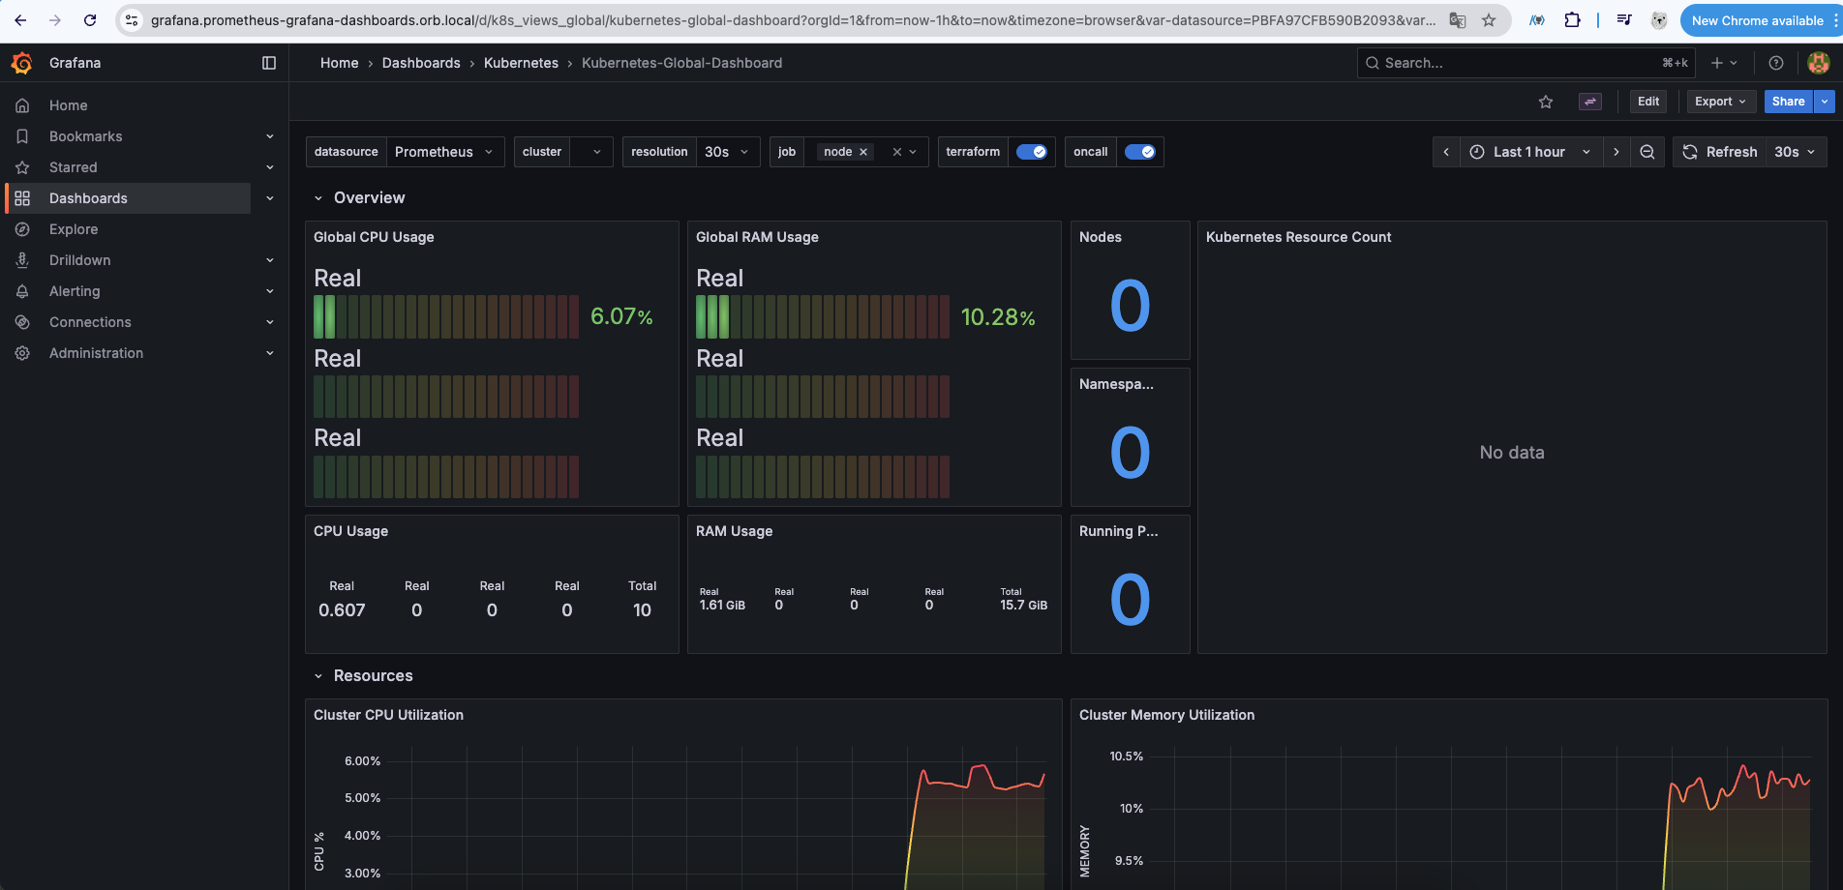Collapse the Resources row

tap(317, 676)
